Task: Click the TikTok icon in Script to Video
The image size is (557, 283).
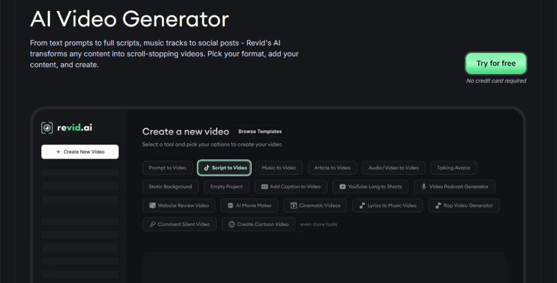Action: pyautogui.click(x=206, y=168)
